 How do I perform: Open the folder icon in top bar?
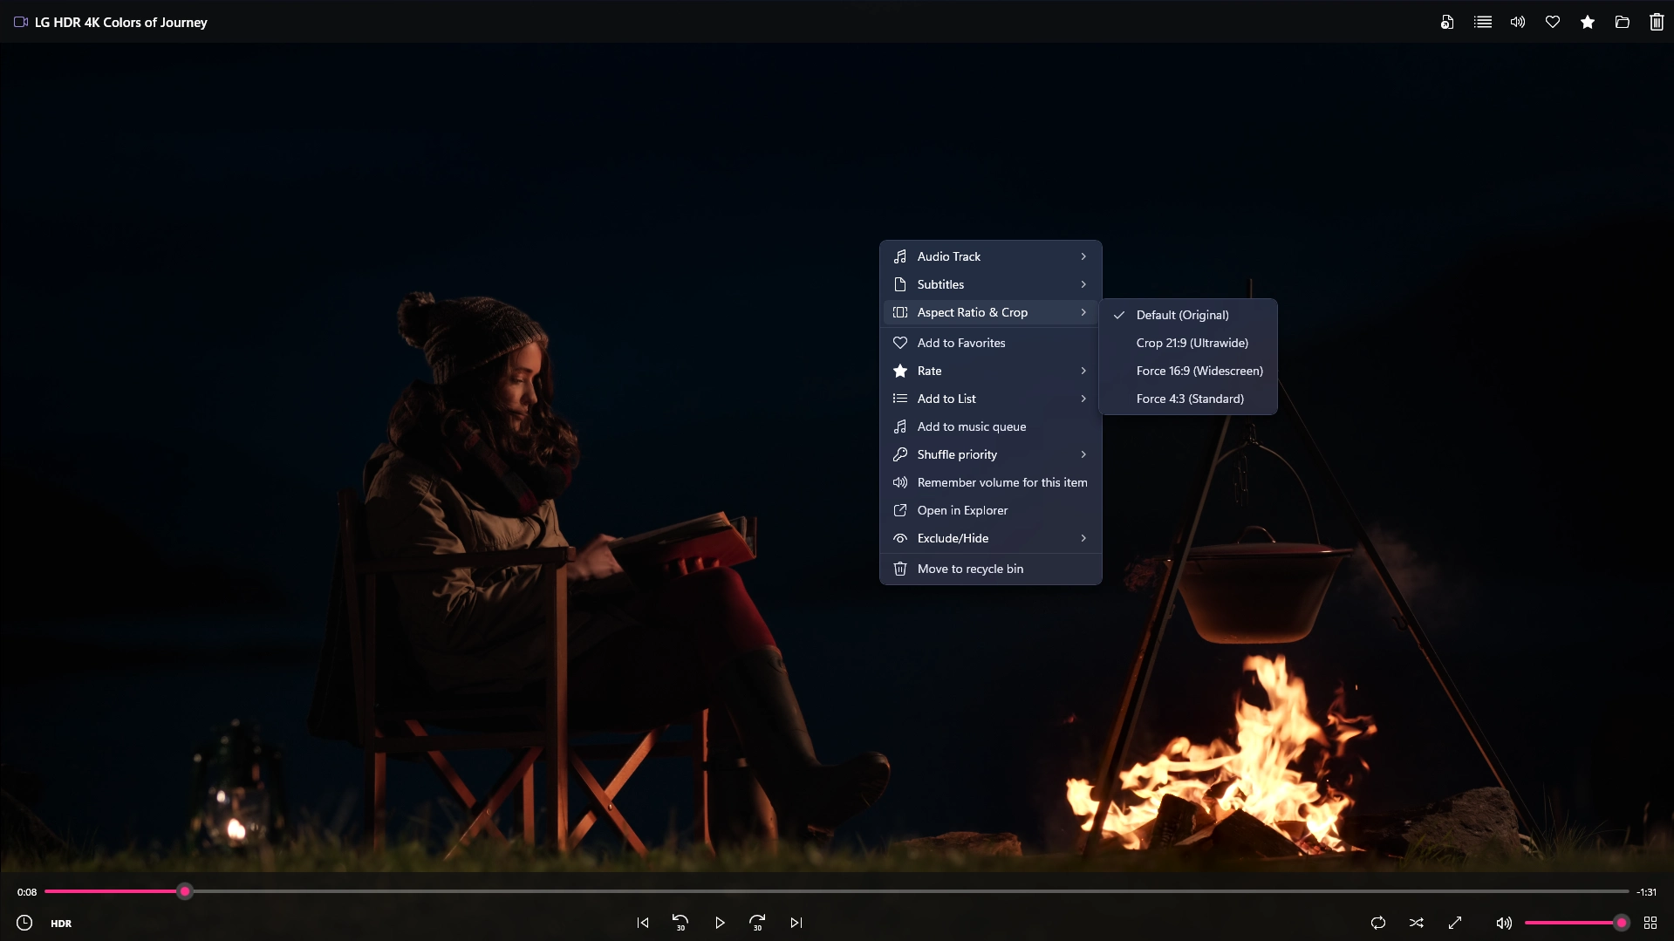1623,22
